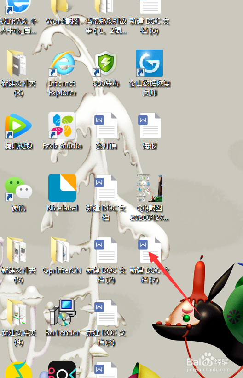Viewport: 243px width, 378px height.
Task: Open the 新建文件夹 (5) folder
Action: point(17,250)
